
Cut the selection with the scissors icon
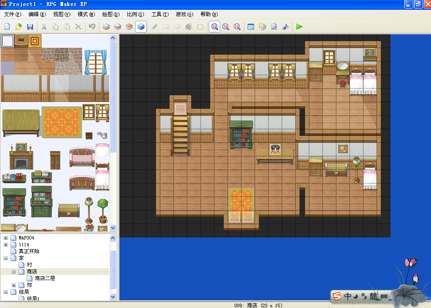(x=44, y=27)
